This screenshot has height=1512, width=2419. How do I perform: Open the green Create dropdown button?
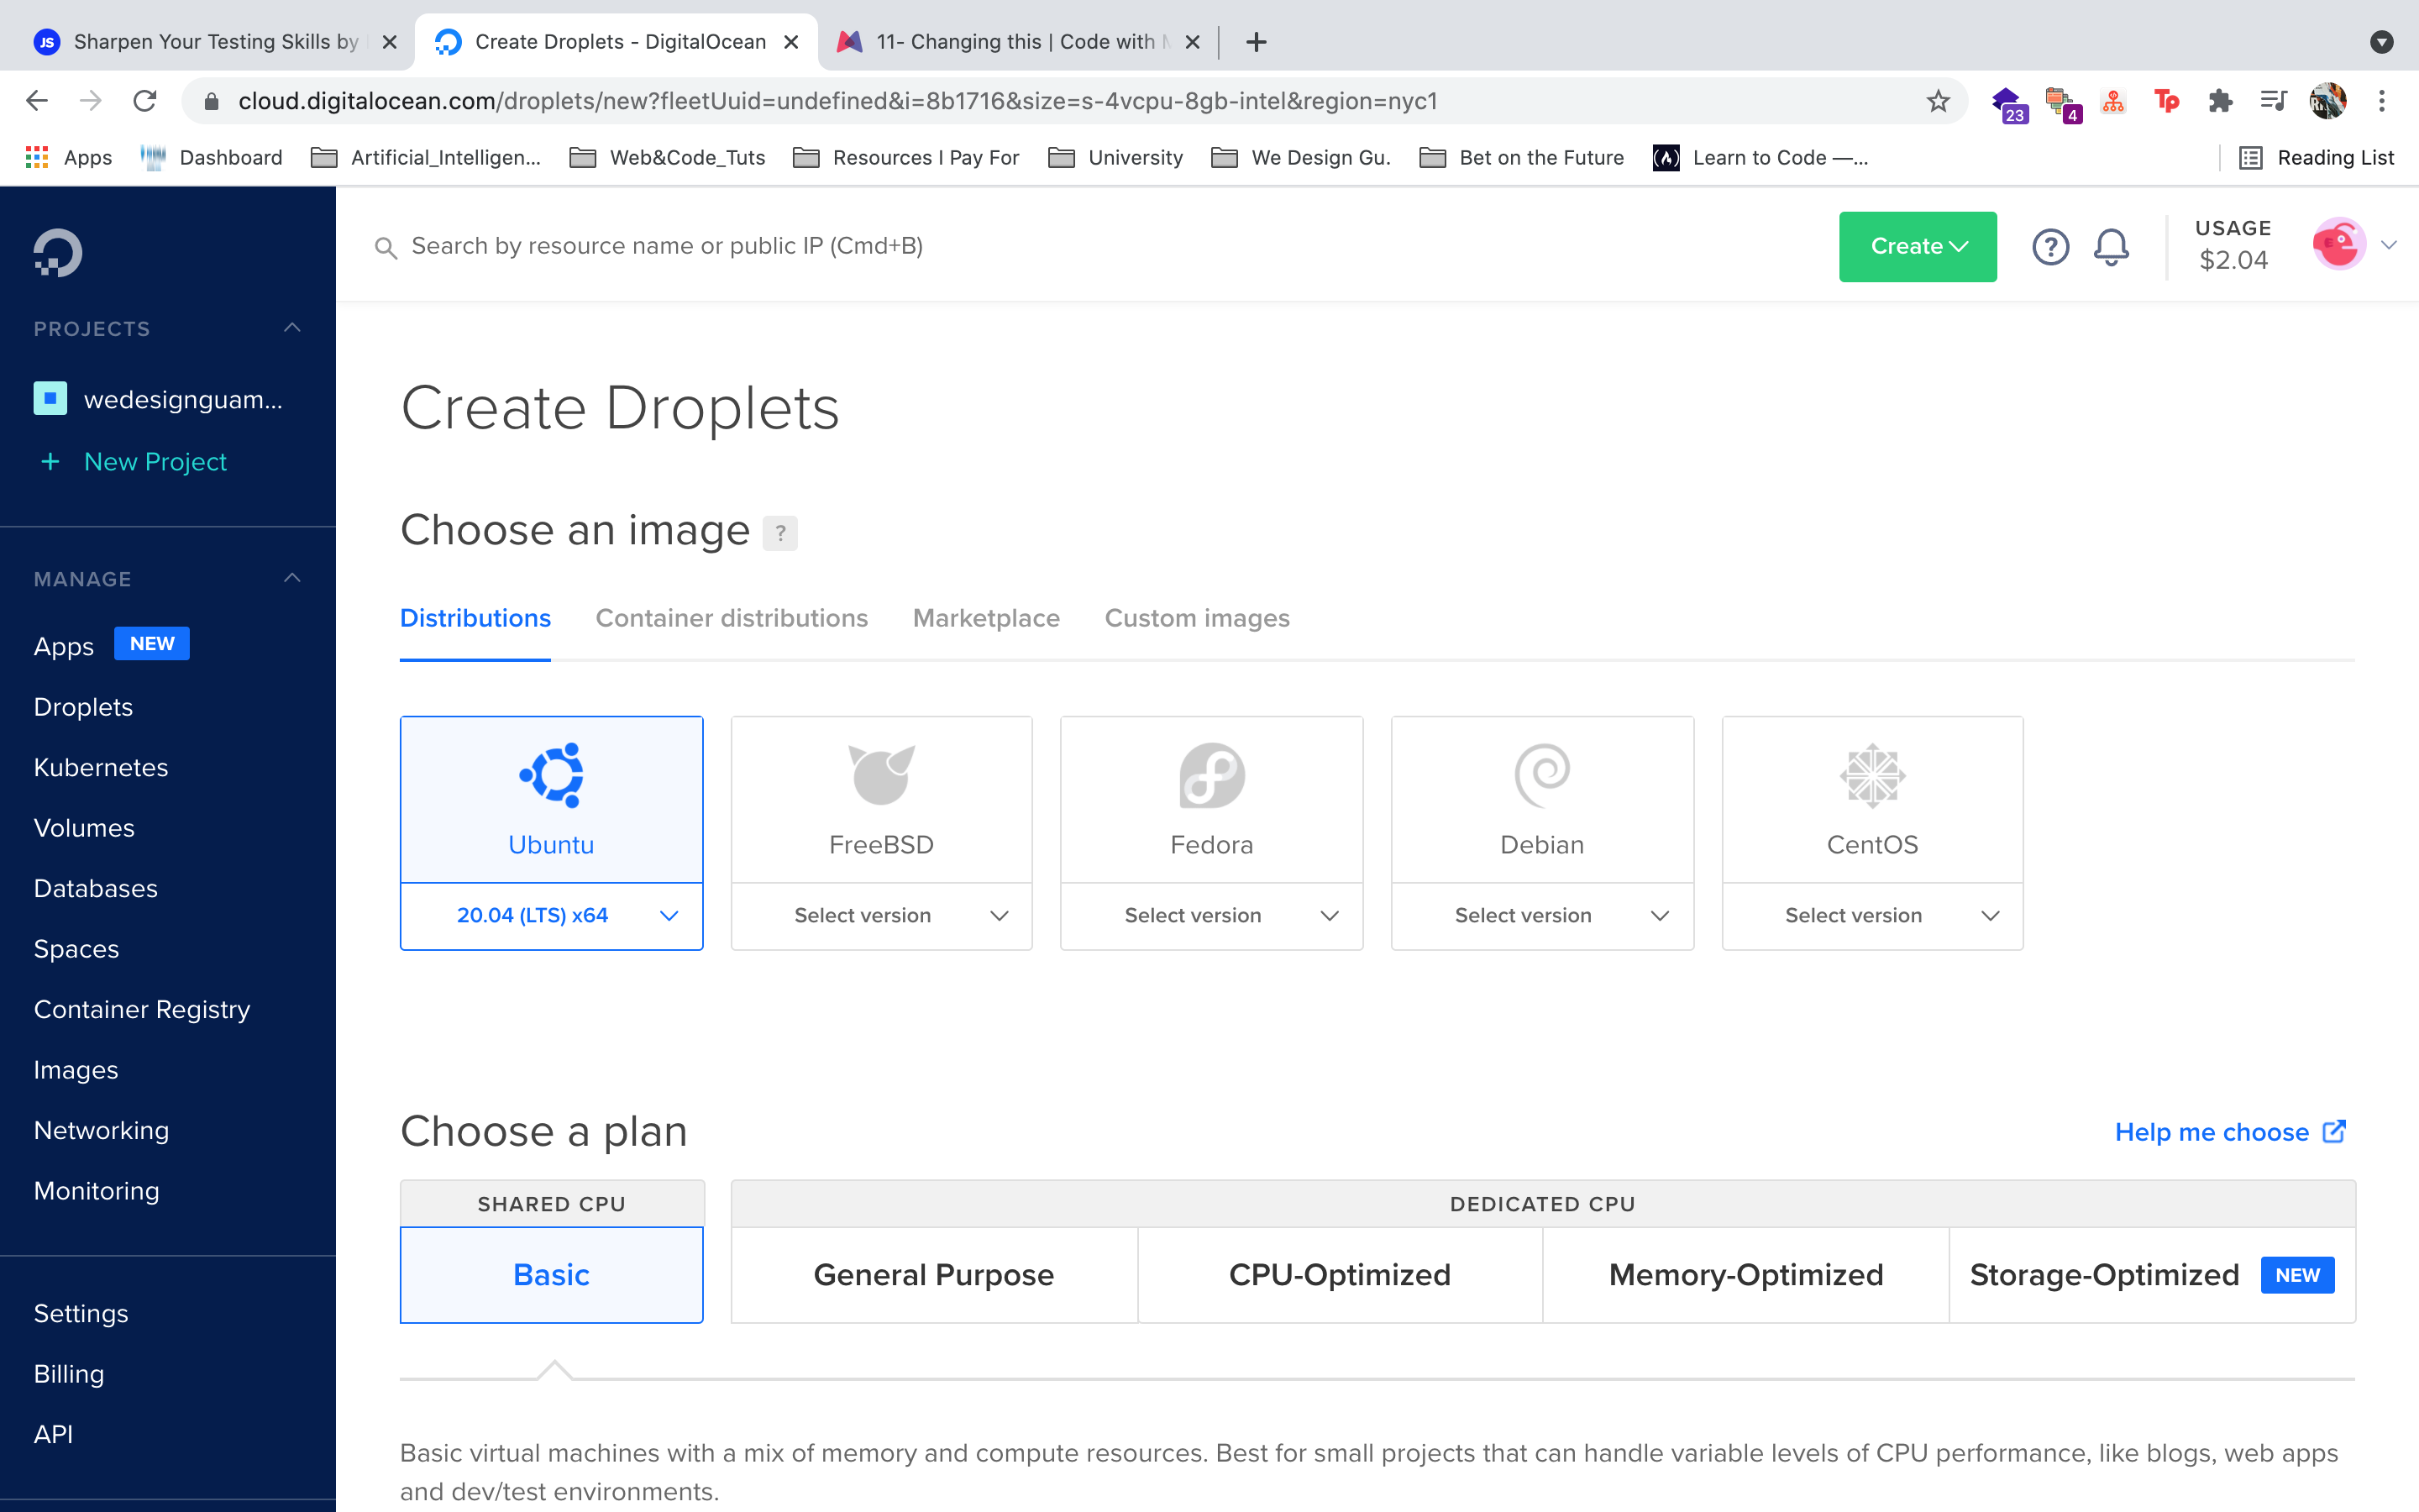click(1918, 246)
